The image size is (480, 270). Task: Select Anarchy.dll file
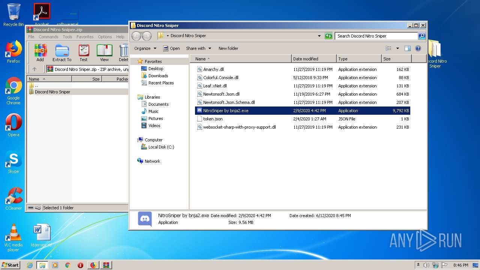pos(213,69)
